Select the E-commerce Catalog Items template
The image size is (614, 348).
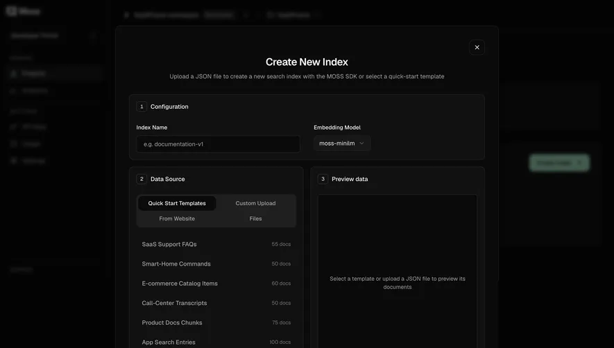tap(216, 284)
